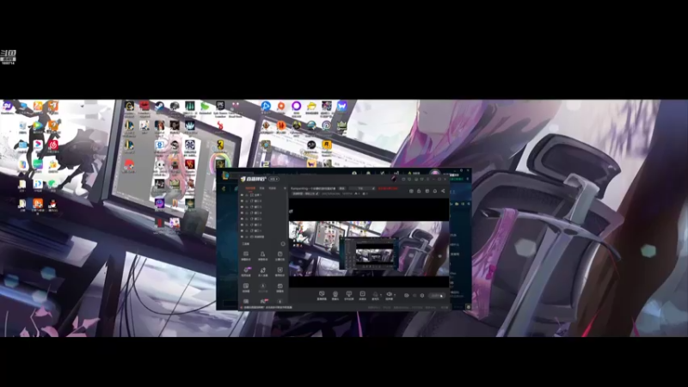This screenshot has width=688, height=387.
Task: Open the green crown desktop shortcut
Action: [341, 126]
